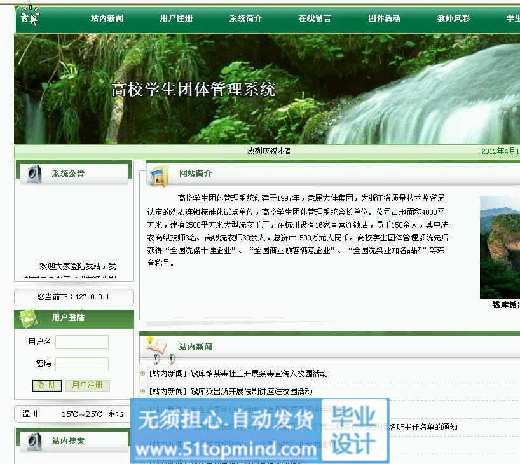
Task: Click the 网站简介 panel heading
Action: click(195, 174)
